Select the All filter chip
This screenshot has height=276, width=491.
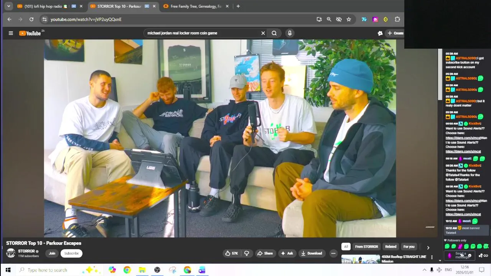tap(346, 247)
